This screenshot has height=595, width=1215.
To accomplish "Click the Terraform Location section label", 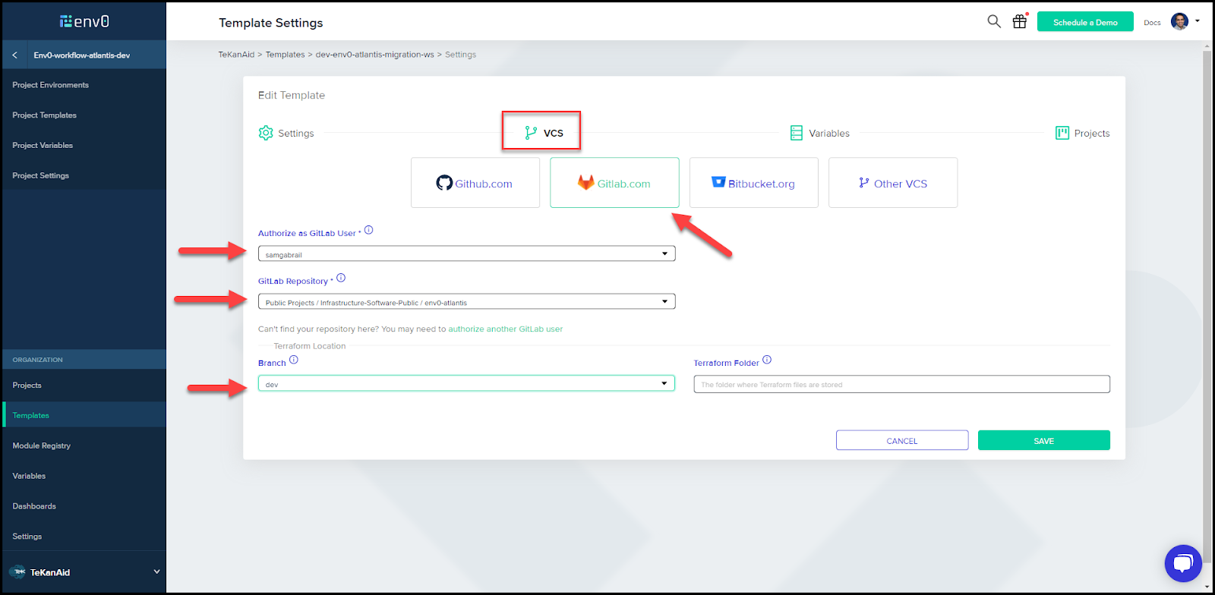I will [x=310, y=346].
